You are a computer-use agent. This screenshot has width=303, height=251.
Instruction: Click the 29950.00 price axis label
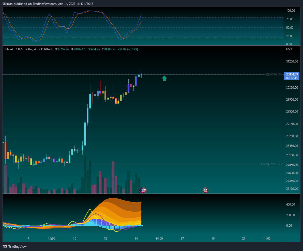pos(292,99)
